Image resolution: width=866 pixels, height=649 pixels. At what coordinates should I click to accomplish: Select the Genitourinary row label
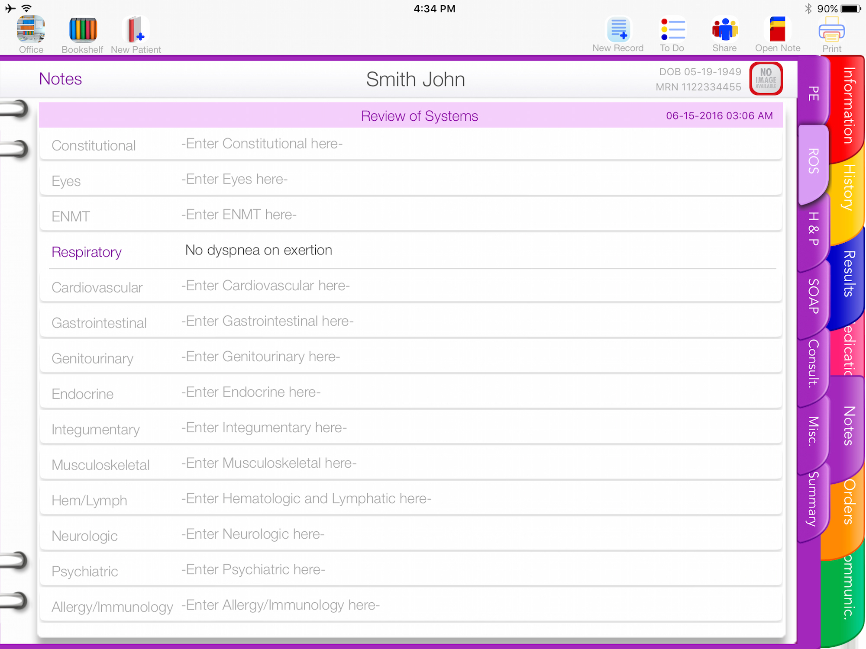93,358
